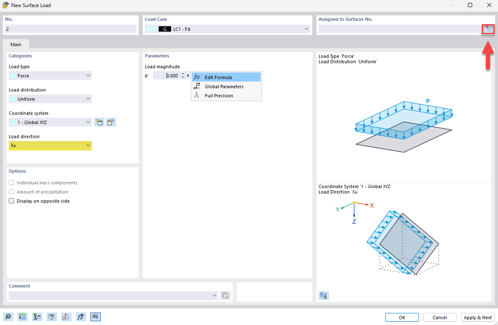
Task: Click the rotate-view icon under the load preview
Action: coord(324,295)
